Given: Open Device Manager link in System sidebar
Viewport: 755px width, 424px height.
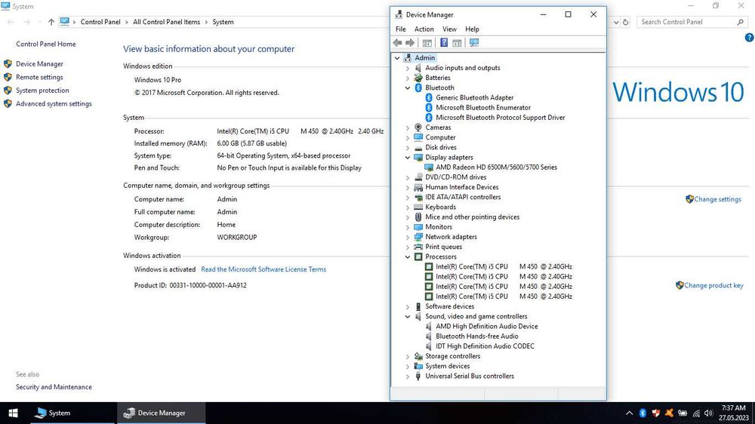Looking at the screenshot, I should tap(39, 64).
